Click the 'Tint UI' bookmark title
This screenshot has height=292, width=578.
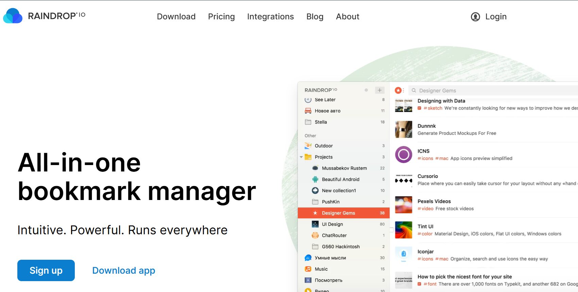click(425, 226)
